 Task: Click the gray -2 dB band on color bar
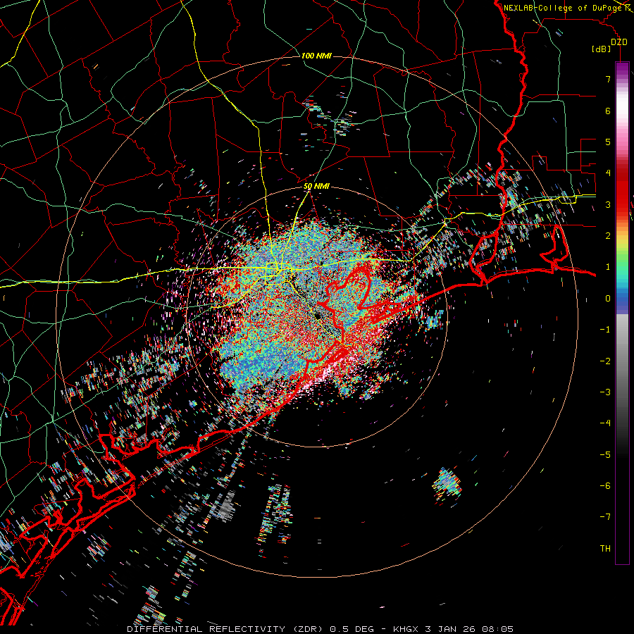[x=622, y=361]
